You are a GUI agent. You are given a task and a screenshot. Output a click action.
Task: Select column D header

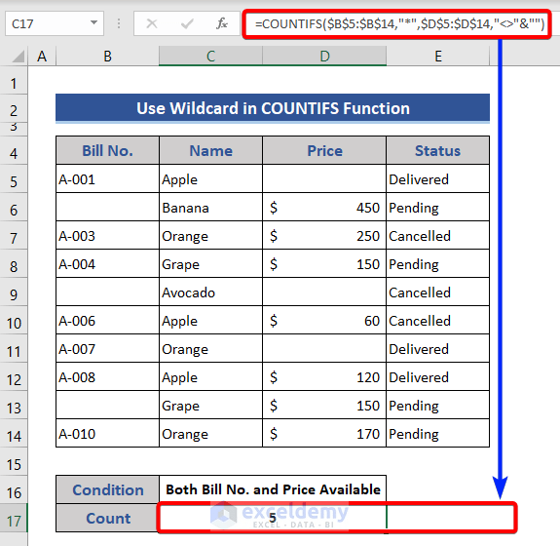pyautogui.click(x=324, y=57)
